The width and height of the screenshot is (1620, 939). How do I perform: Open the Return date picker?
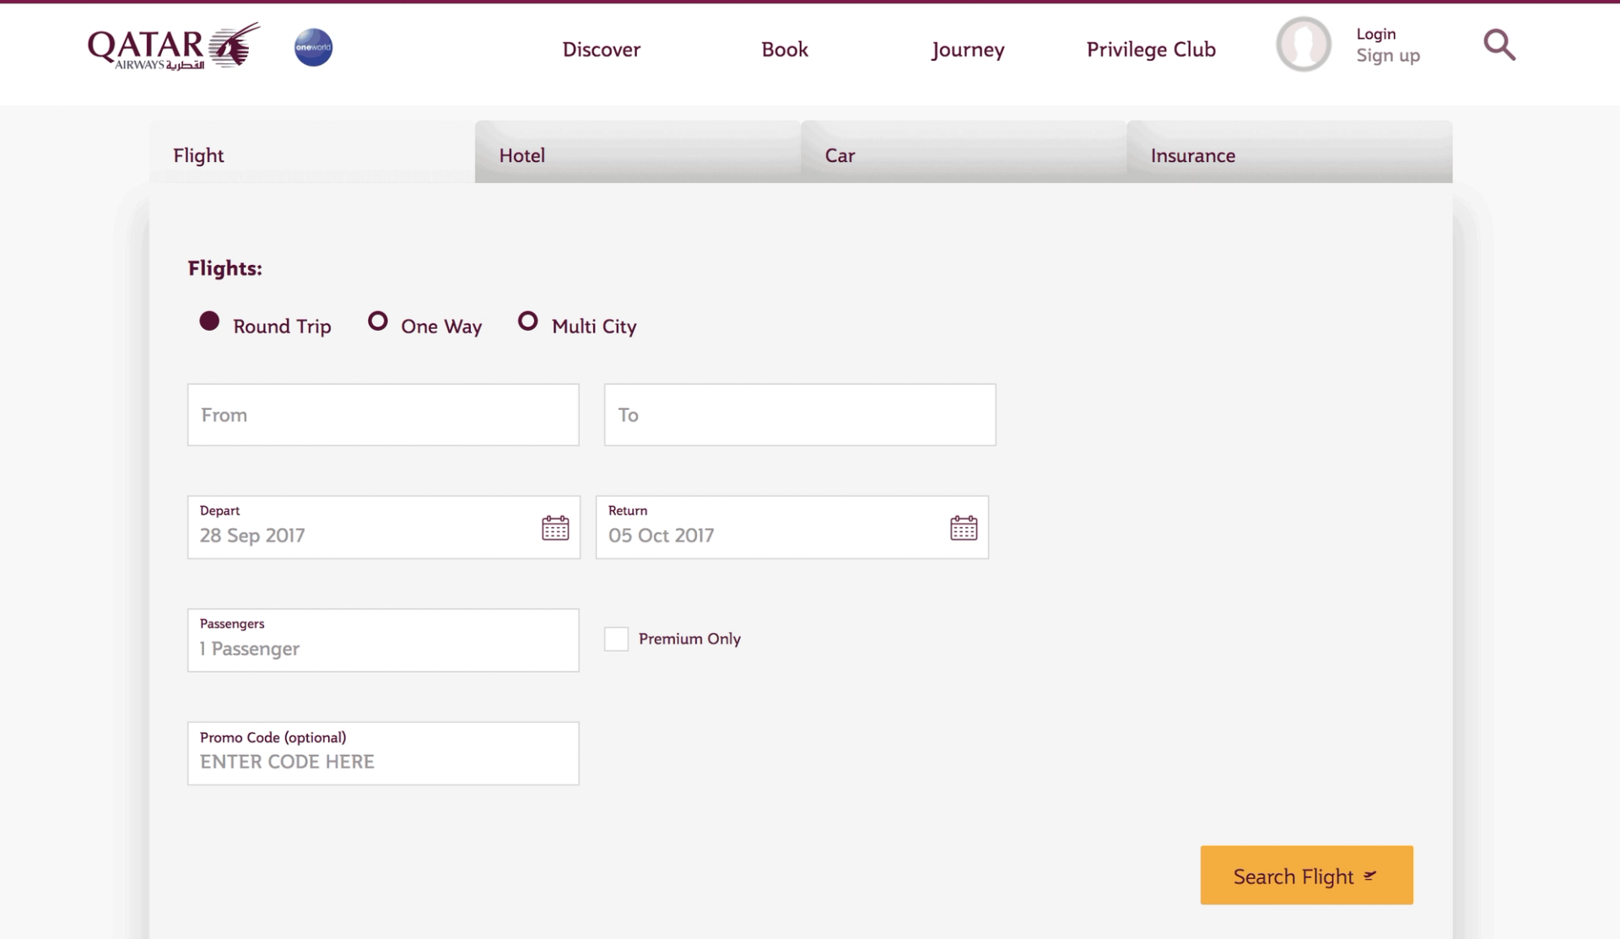click(759, 535)
